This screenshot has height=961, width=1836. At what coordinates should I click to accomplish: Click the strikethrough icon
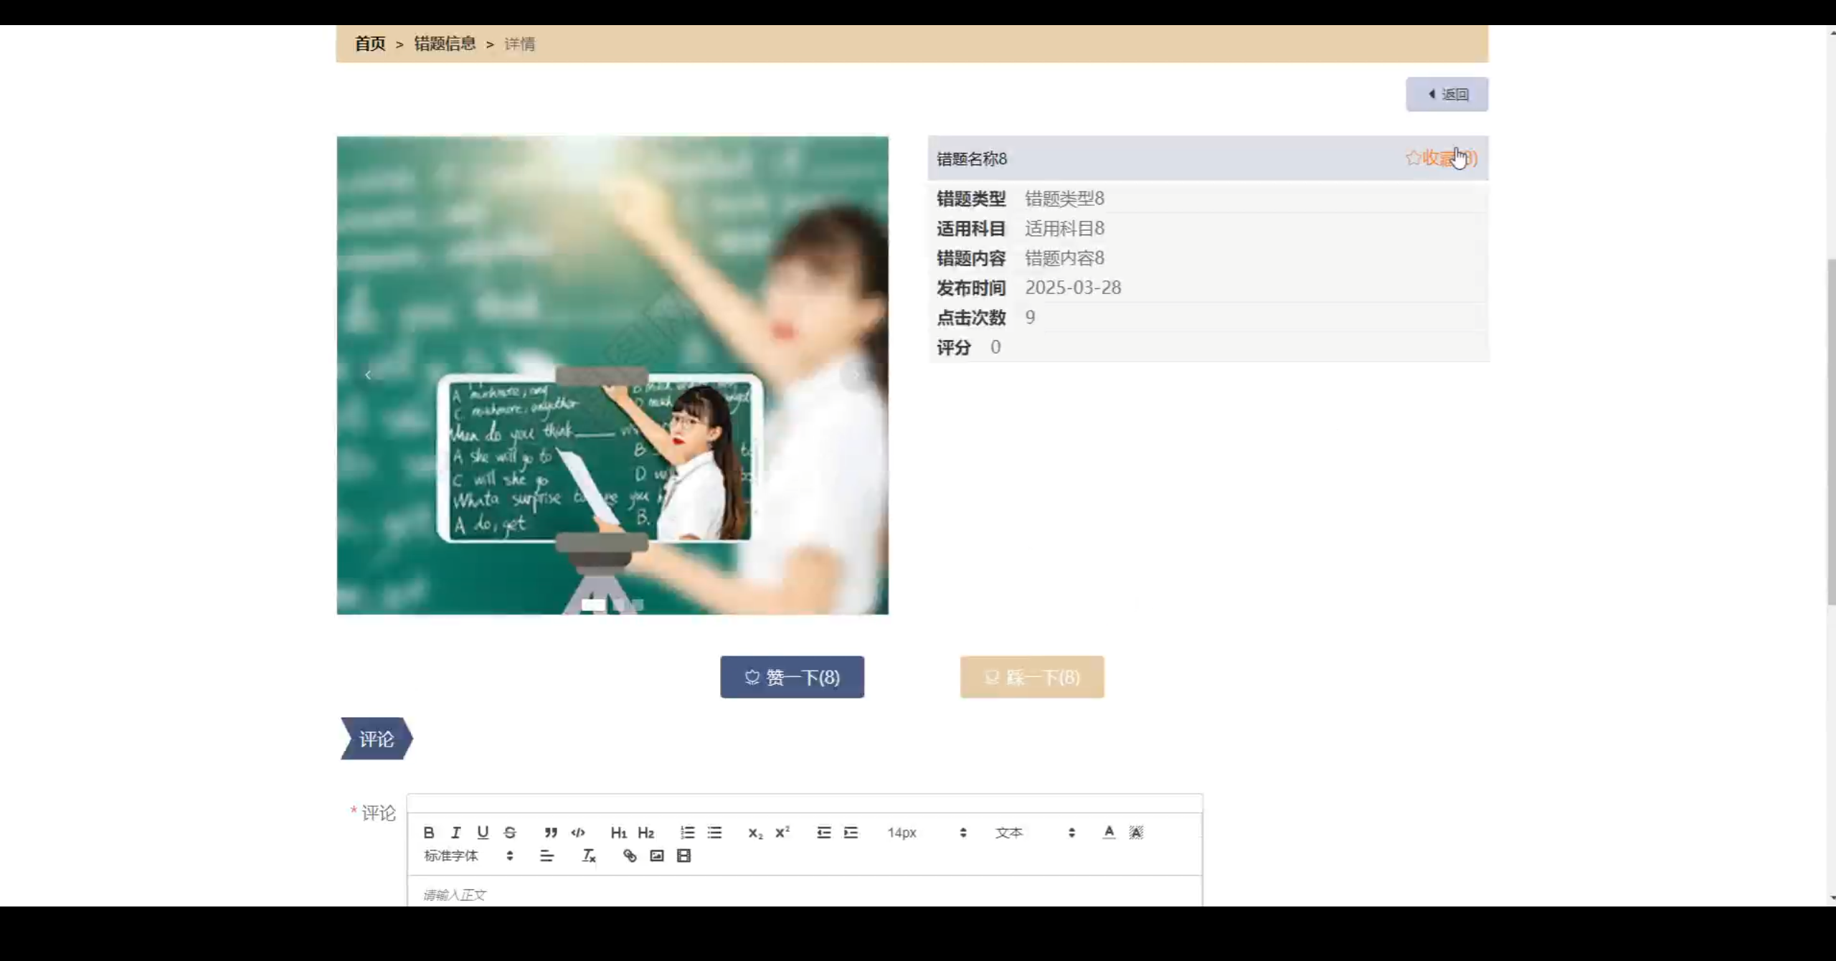point(510,833)
